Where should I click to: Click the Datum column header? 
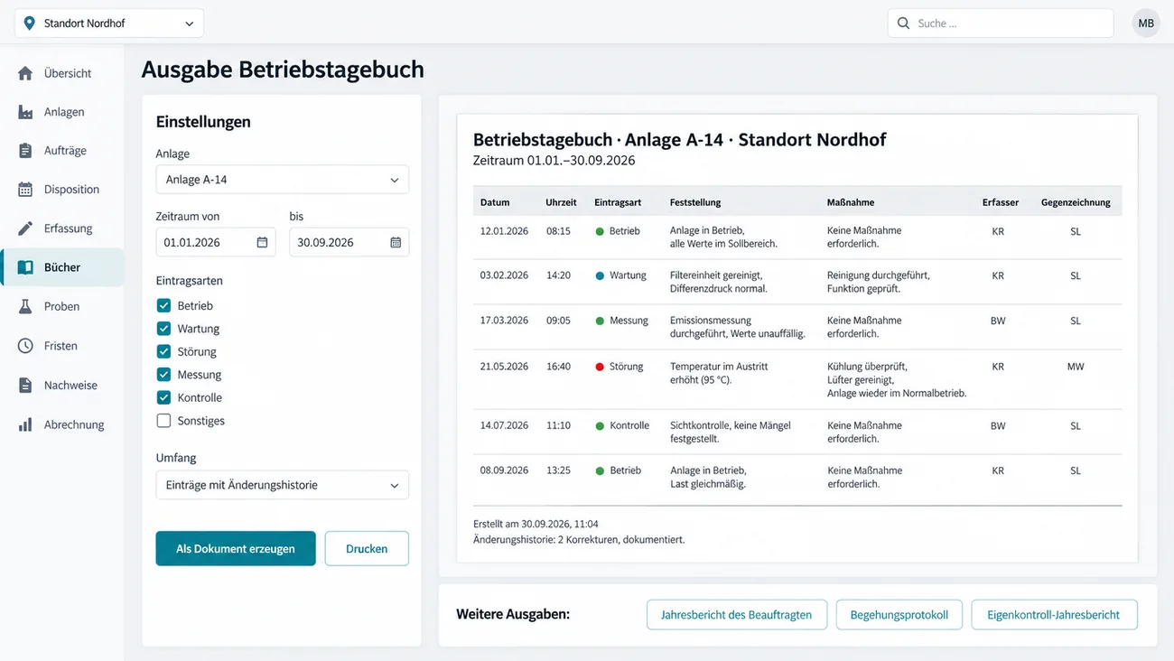[495, 202]
